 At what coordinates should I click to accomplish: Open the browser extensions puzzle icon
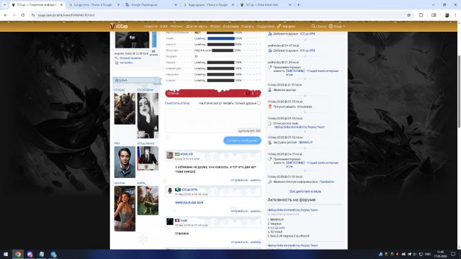(x=421, y=15)
